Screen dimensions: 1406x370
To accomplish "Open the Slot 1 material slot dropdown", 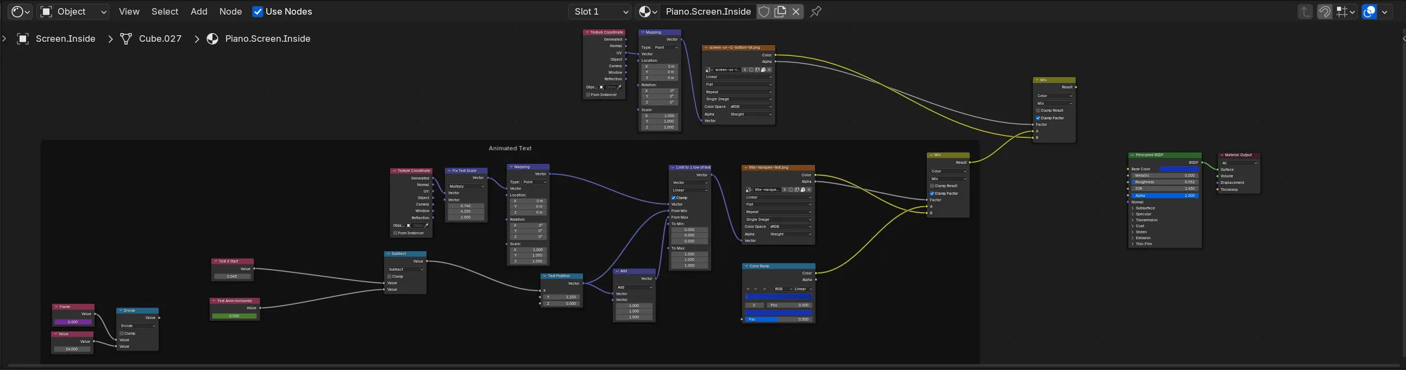I will 599,11.
